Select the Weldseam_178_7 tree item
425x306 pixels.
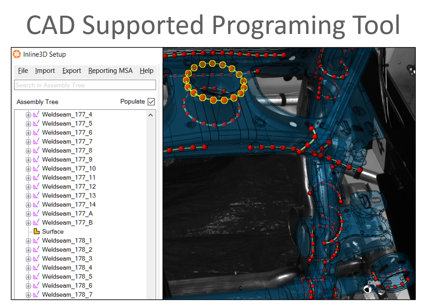tap(67, 295)
